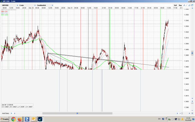The width and height of the screenshot is (195, 122).
Task: Open the blue arrows app in taskbar
Action: tap(27, 119)
